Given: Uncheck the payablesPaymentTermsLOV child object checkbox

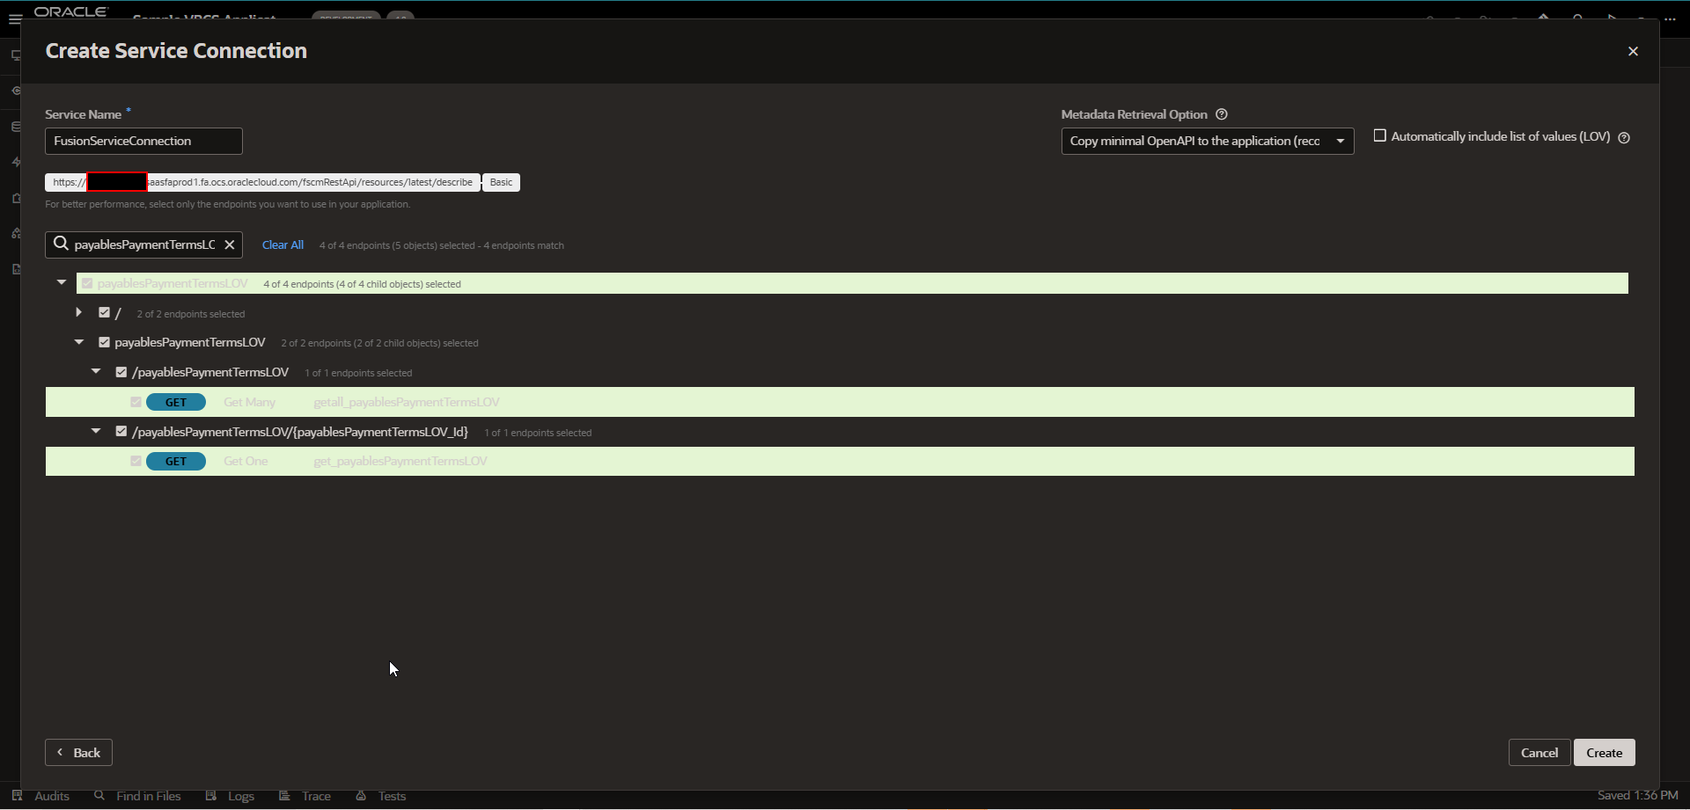Looking at the screenshot, I should [x=104, y=342].
